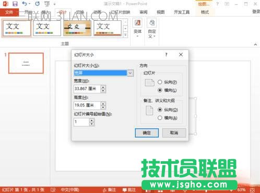Image resolution: width=260 pixels, height=193 pixels.
Task: Click the 确定 (OK) button
Action: (147, 133)
